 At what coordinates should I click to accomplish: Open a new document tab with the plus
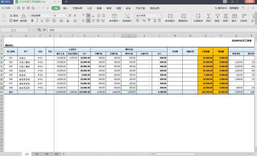point(66,2)
